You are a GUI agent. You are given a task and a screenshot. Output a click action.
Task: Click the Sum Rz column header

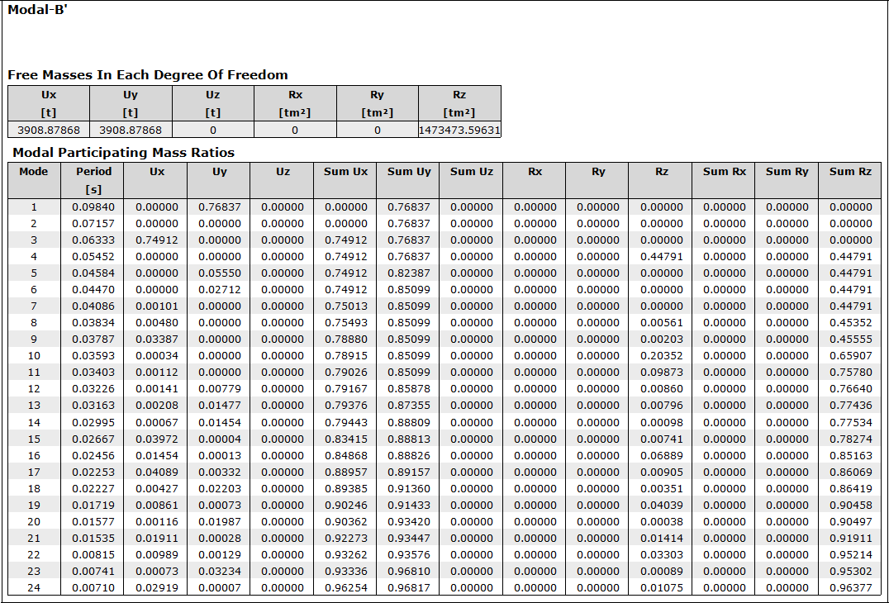point(850,172)
